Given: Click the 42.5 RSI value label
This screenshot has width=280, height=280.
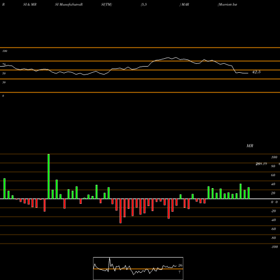Looking at the screenshot, I should pyautogui.click(x=256, y=72).
